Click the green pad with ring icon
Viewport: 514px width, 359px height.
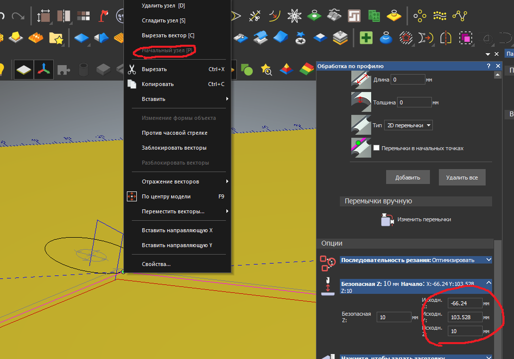[x=314, y=15]
